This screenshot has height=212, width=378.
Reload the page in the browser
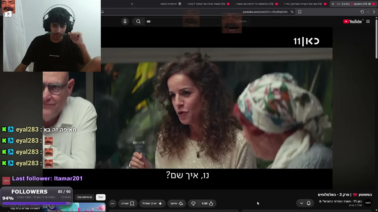click(x=362, y=12)
